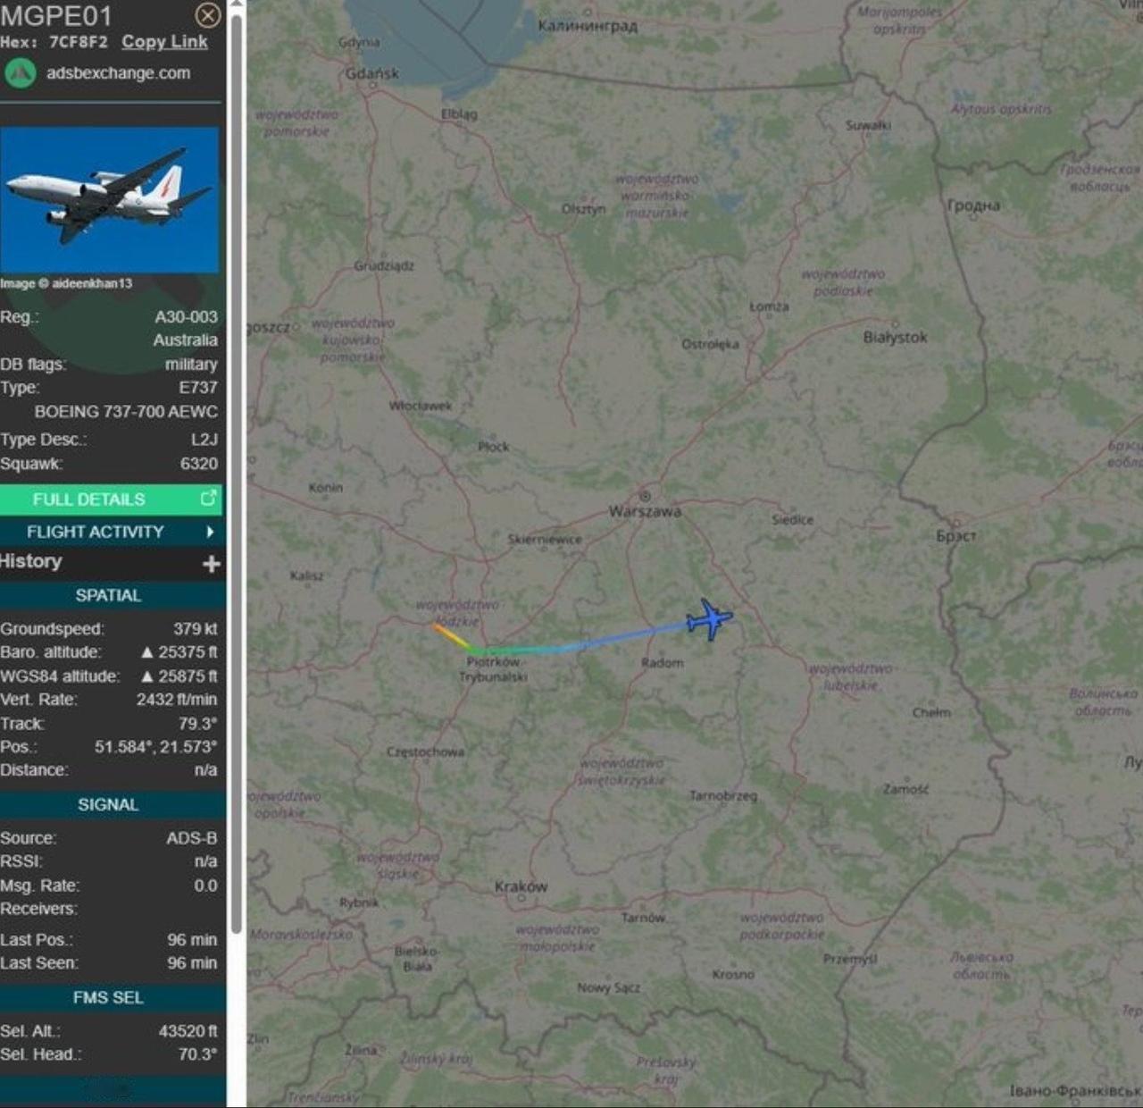Screen dimensions: 1143x1108
Task: Open FULL DETAILS button
Action: click(111, 499)
